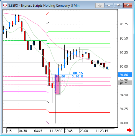This screenshot has width=135, height=136.
Task: Click the window title S.ESRX Express Scripts
Action: click(44, 6)
